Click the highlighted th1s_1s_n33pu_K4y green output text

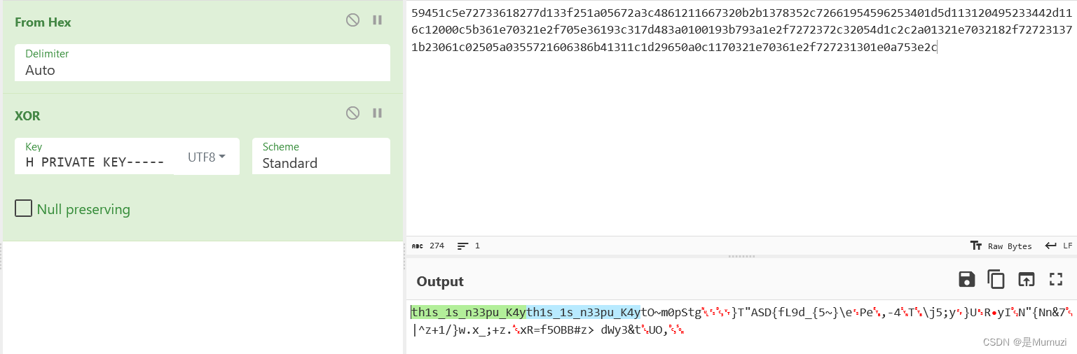(468, 312)
